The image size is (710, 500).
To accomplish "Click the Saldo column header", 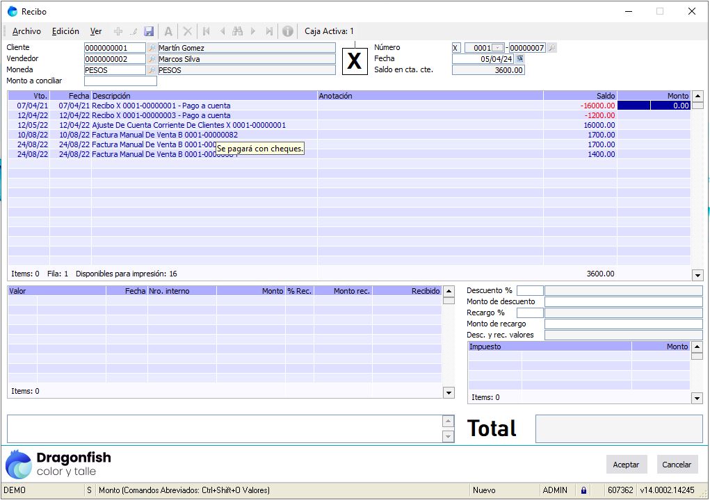I will (x=580, y=96).
